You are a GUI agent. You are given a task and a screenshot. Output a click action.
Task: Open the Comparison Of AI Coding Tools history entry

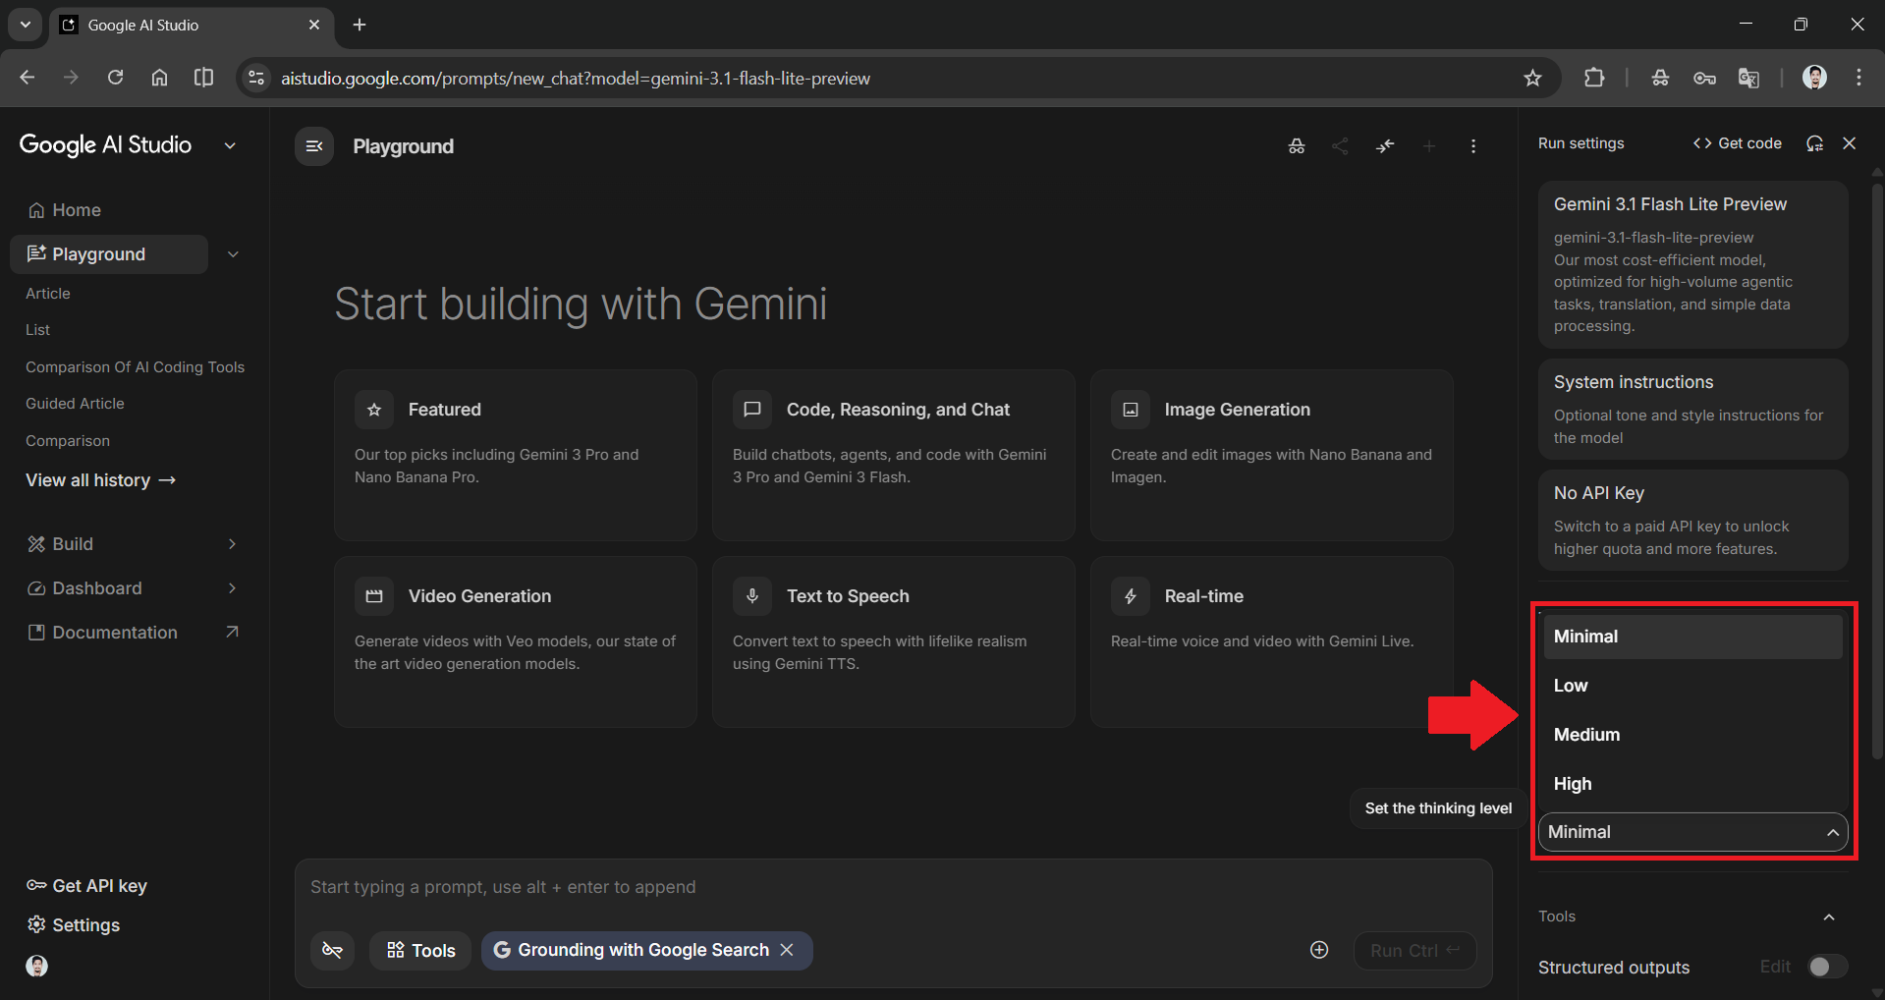point(135,366)
